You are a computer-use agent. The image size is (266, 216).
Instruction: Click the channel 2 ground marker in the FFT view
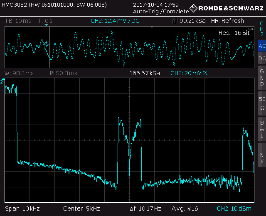2,82
